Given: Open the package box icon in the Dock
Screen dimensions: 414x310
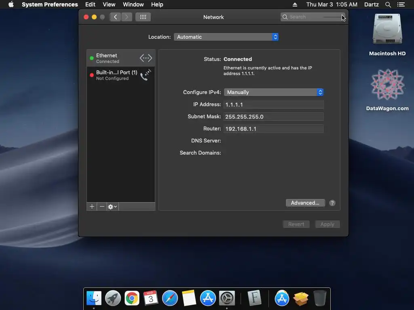Looking at the screenshot, I should point(301,298).
